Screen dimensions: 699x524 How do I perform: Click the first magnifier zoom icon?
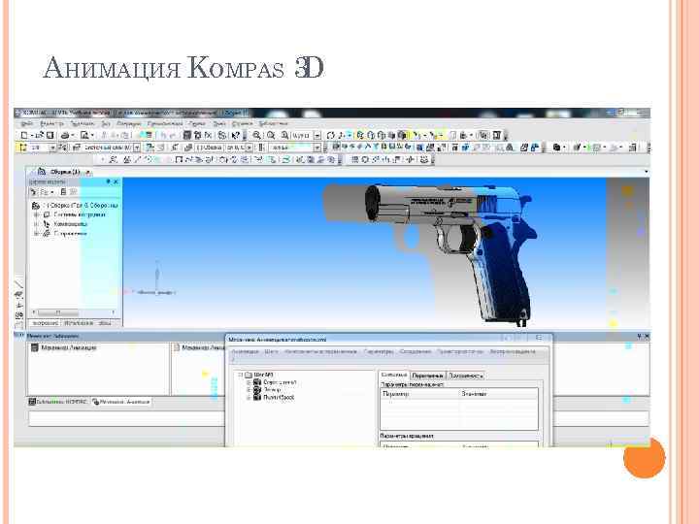pyautogui.click(x=256, y=135)
